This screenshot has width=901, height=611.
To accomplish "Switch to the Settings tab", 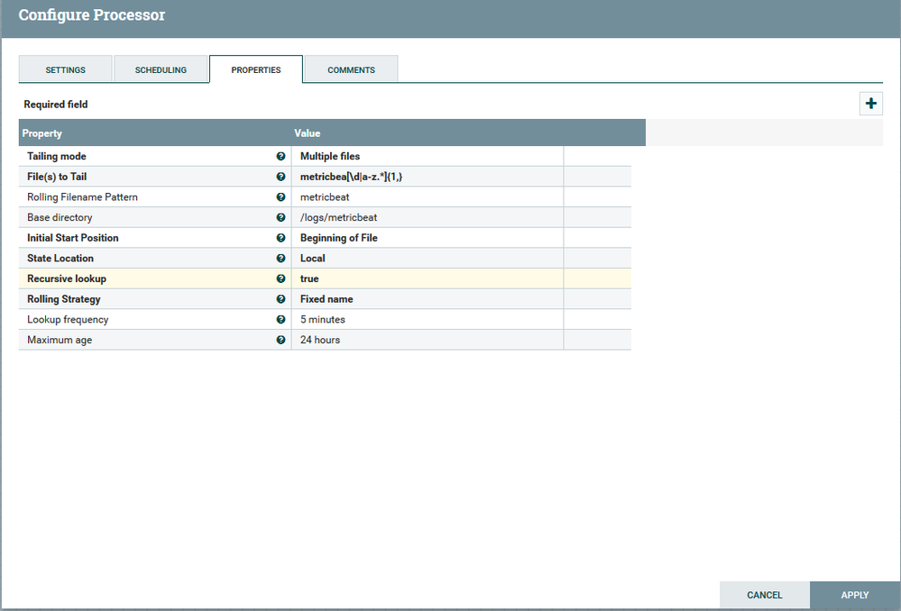I will pyautogui.click(x=66, y=69).
